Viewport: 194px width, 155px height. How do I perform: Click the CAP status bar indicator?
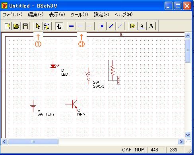(x=127, y=150)
